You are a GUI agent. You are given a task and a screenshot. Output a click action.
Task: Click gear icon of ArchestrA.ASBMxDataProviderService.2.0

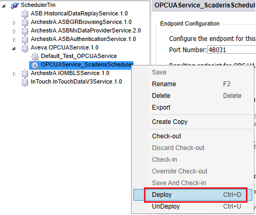click(25, 31)
